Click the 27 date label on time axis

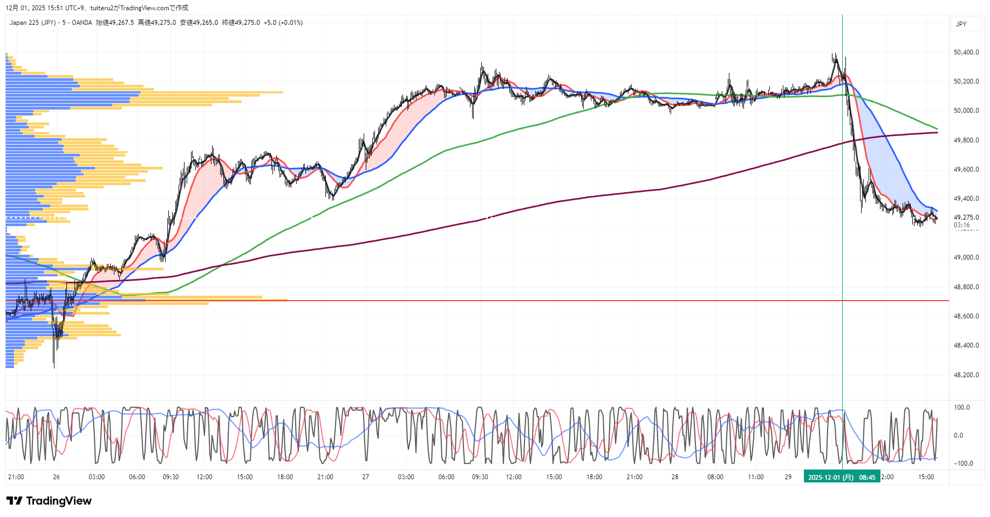(366, 477)
